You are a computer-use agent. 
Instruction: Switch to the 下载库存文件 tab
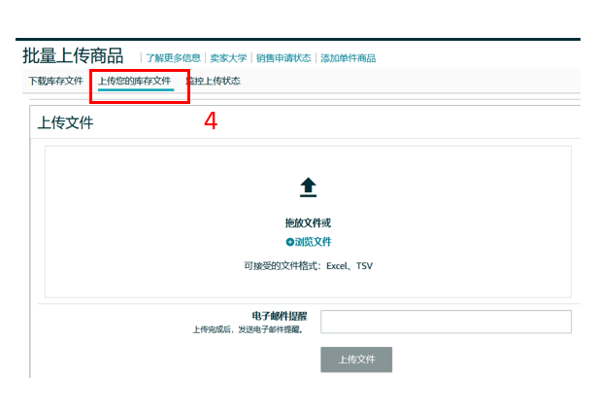pos(55,81)
